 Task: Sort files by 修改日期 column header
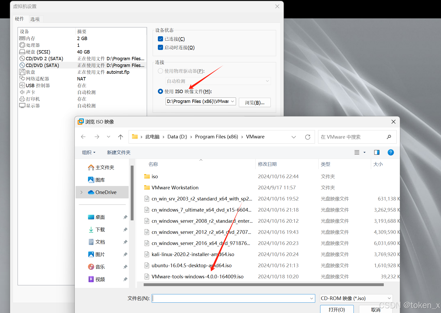click(x=267, y=164)
